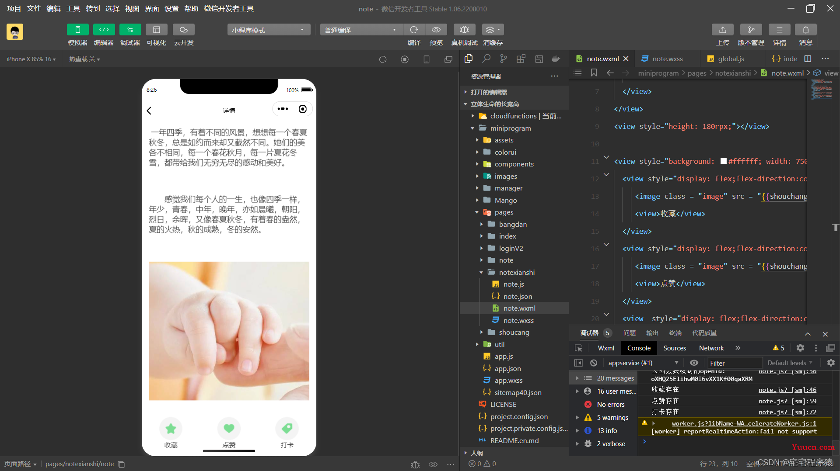The image size is (840, 471).
Task: Open the 工具 menu in menu bar
Action: [73, 9]
